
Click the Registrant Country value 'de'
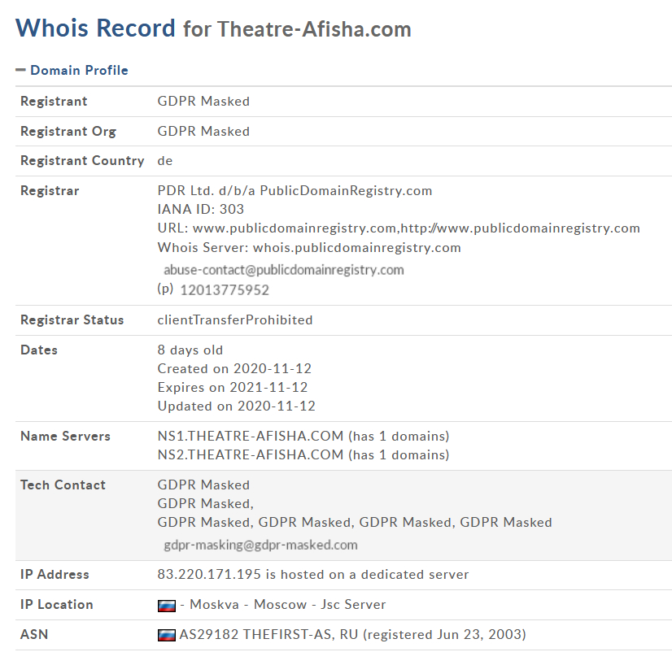[x=165, y=161]
